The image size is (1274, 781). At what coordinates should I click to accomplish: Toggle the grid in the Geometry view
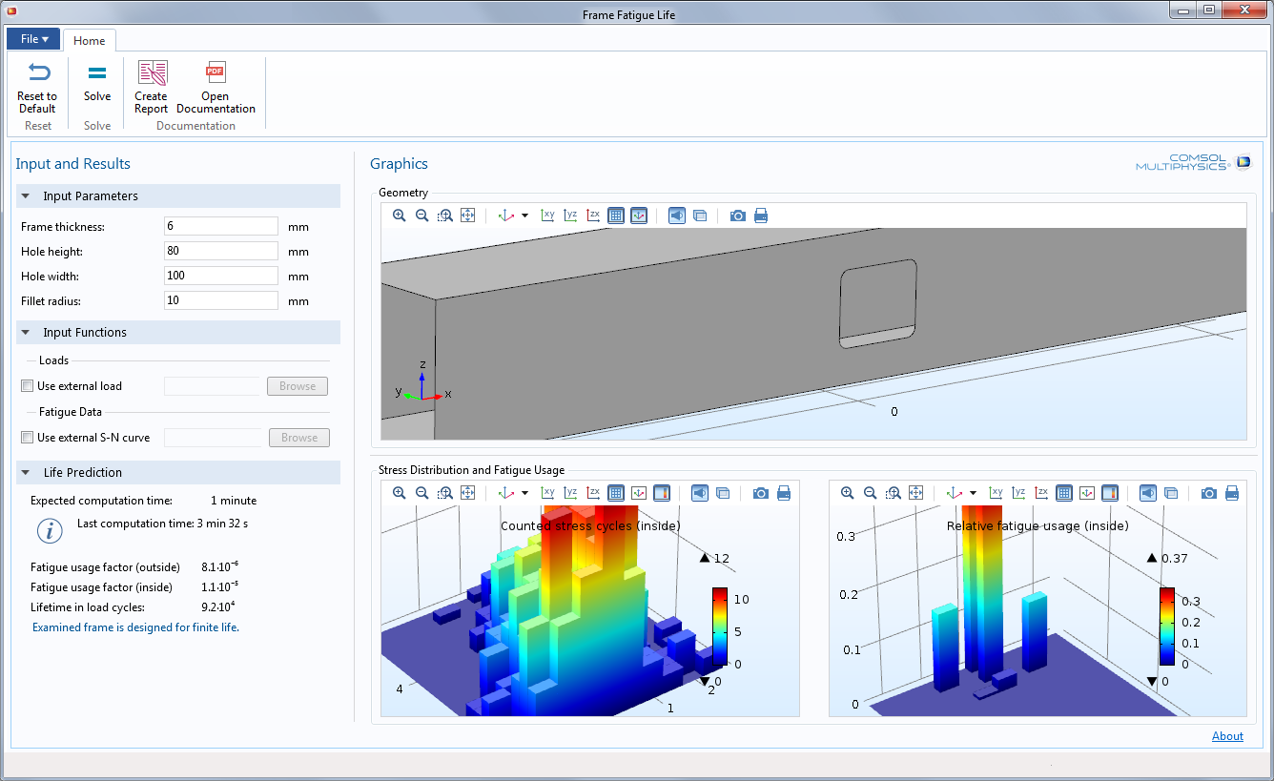coord(616,216)
